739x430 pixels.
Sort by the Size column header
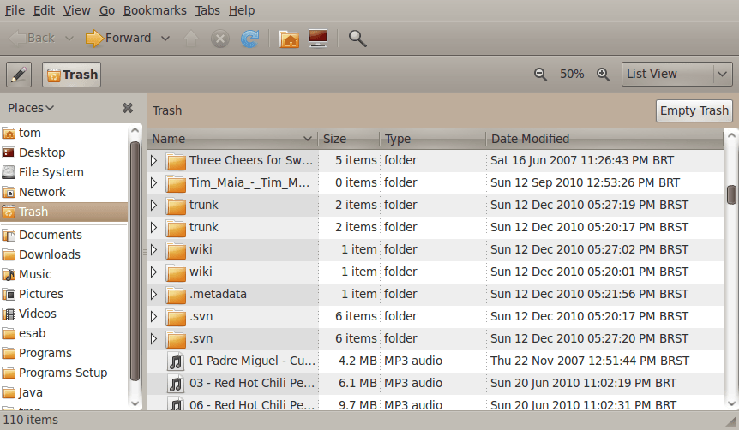(349, 139)
